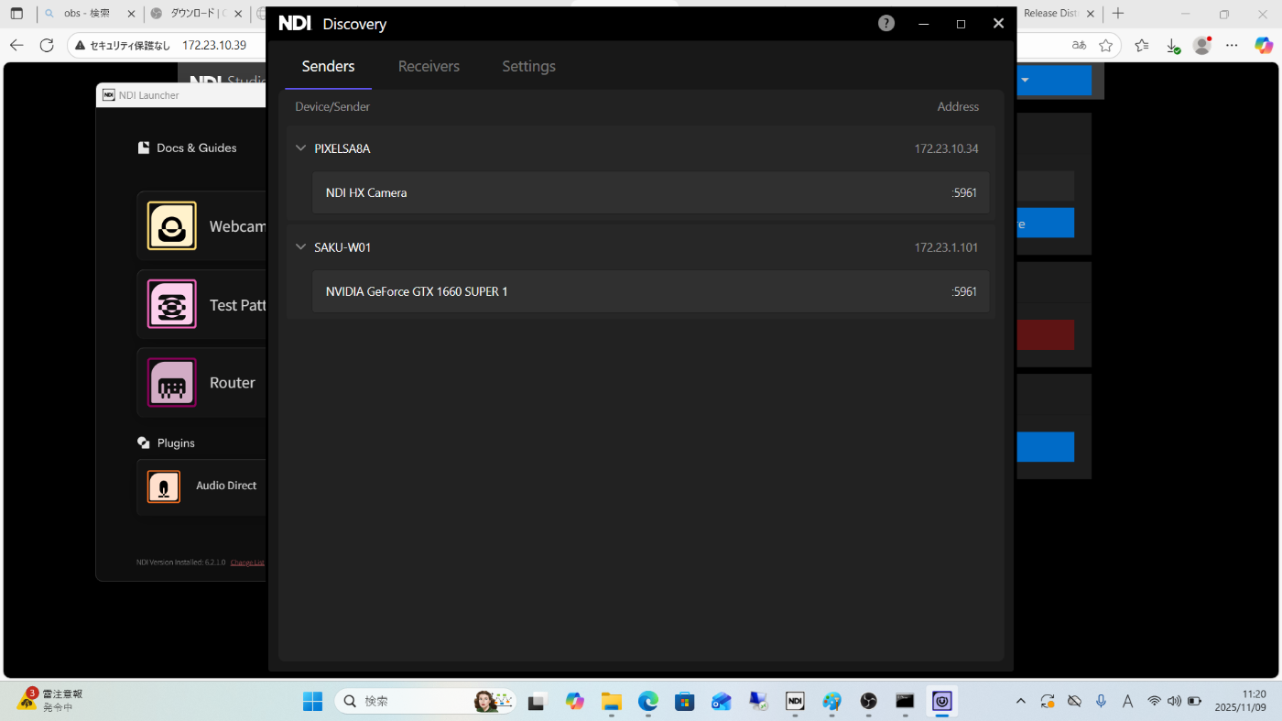
Task: Go back in the browser
Action: click(x=16, y=45)
